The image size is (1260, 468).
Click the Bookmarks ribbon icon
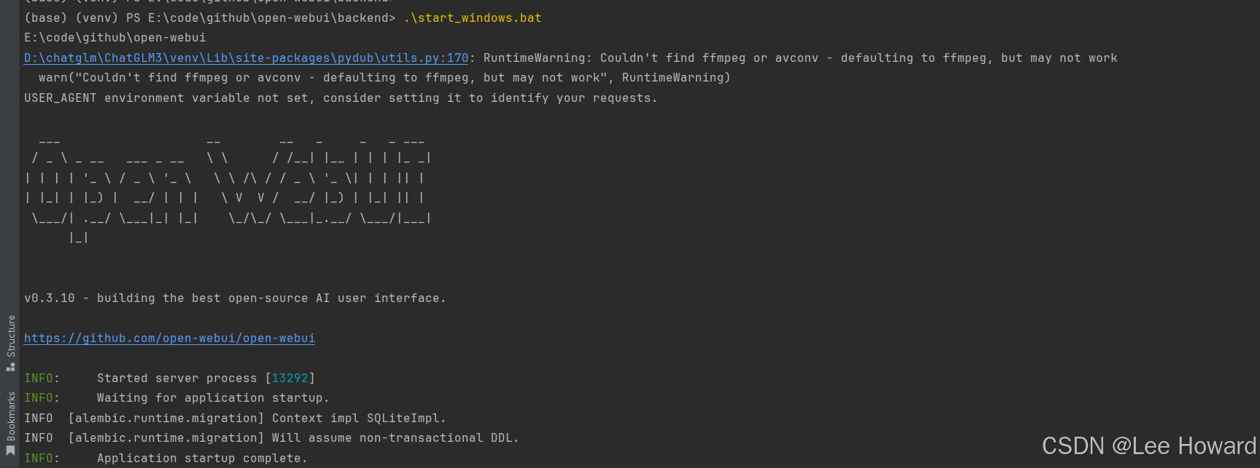10,452
